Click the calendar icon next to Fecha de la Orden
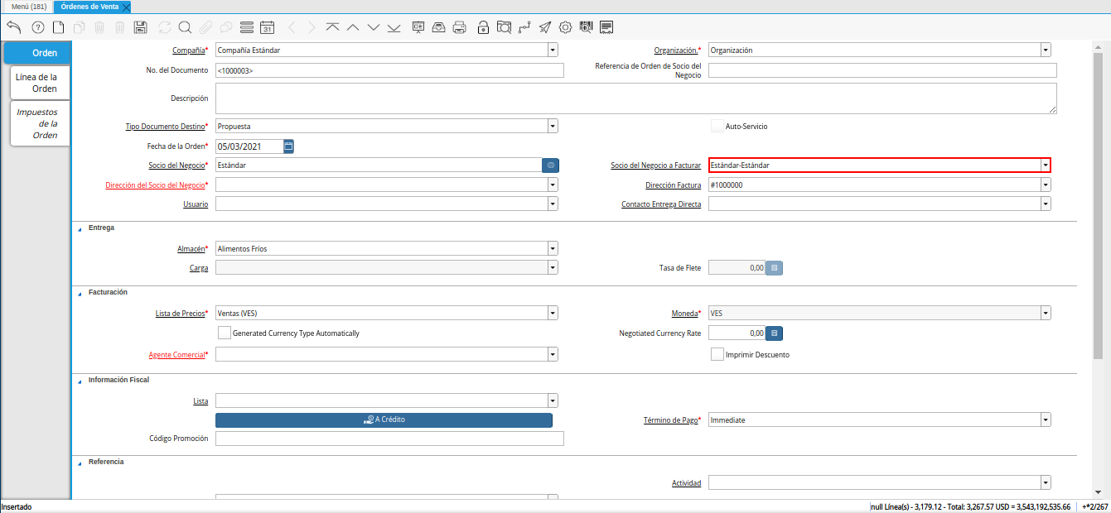The width and height of the screenshot is (1111, 513). pos(288,146)
